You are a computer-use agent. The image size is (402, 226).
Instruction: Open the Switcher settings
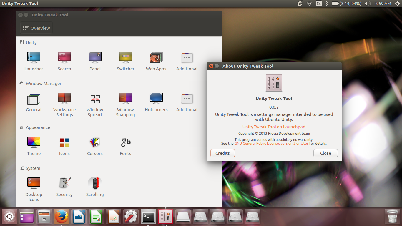[126, 61]
